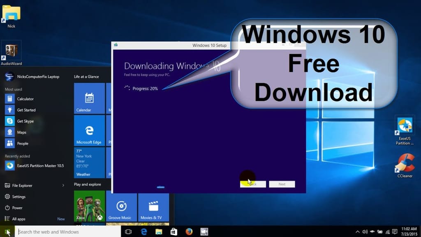The height and width of the screenshot is (237, 421).
Task: Expand File Explorer jump list arrow
Action: pyautogui.click(x=63, y=186)
